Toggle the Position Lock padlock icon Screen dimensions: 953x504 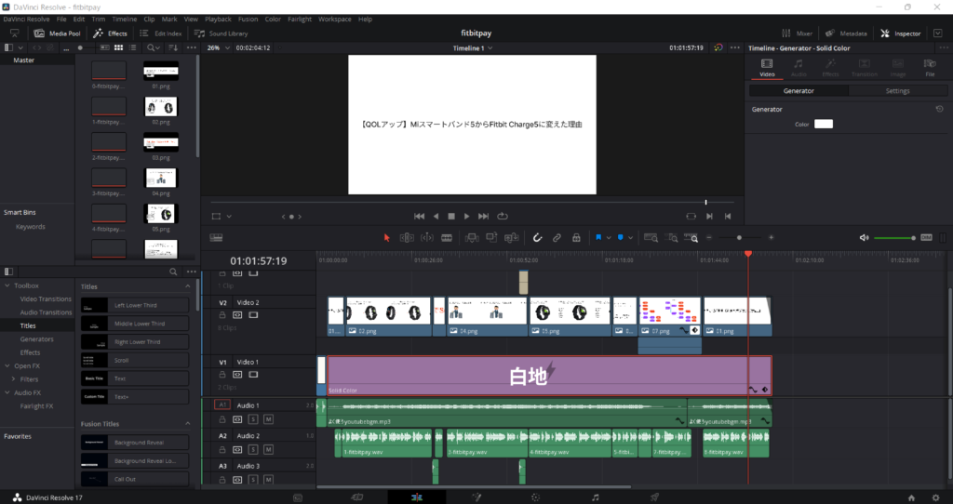(x=576, y=238)
